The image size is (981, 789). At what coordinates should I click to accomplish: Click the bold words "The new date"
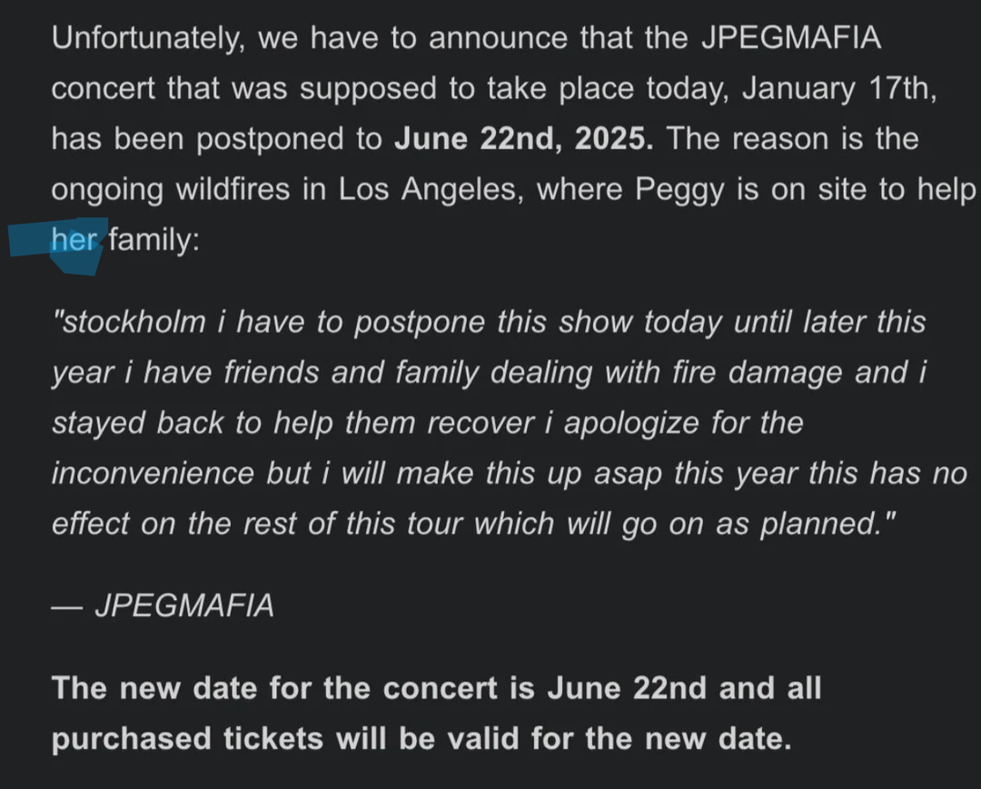tap(154, 688)
